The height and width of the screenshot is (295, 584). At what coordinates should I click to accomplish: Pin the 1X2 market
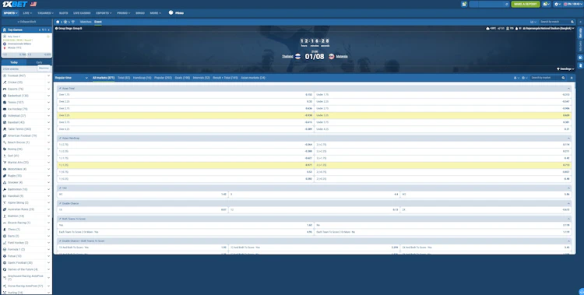coord(60,188)
